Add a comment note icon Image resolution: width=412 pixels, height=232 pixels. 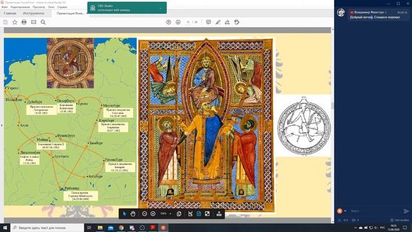click(209, 22)
